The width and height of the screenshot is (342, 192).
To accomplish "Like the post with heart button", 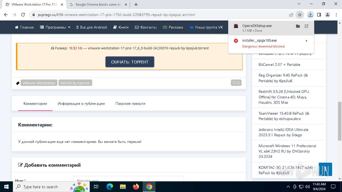I will pyautogui.click(x=236, y=83).
